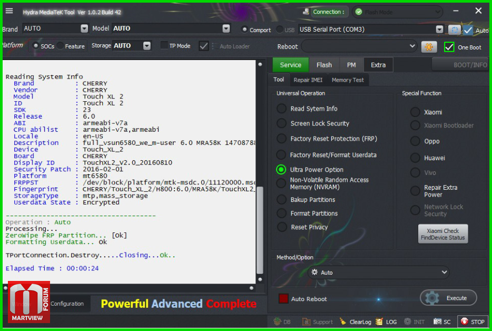Click the log text Security Patch value
The image size is (492, 331).
(x=103, y=169)
